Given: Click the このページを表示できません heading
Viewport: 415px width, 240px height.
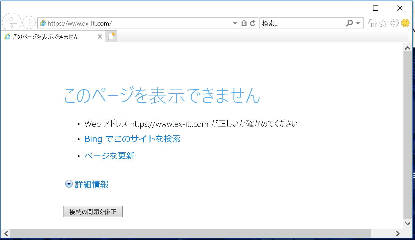Looking at the screenshot, I should pos(162,95).
